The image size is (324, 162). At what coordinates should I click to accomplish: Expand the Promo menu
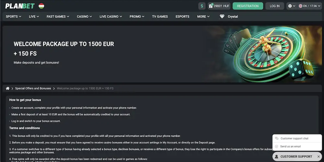[137, 17]
